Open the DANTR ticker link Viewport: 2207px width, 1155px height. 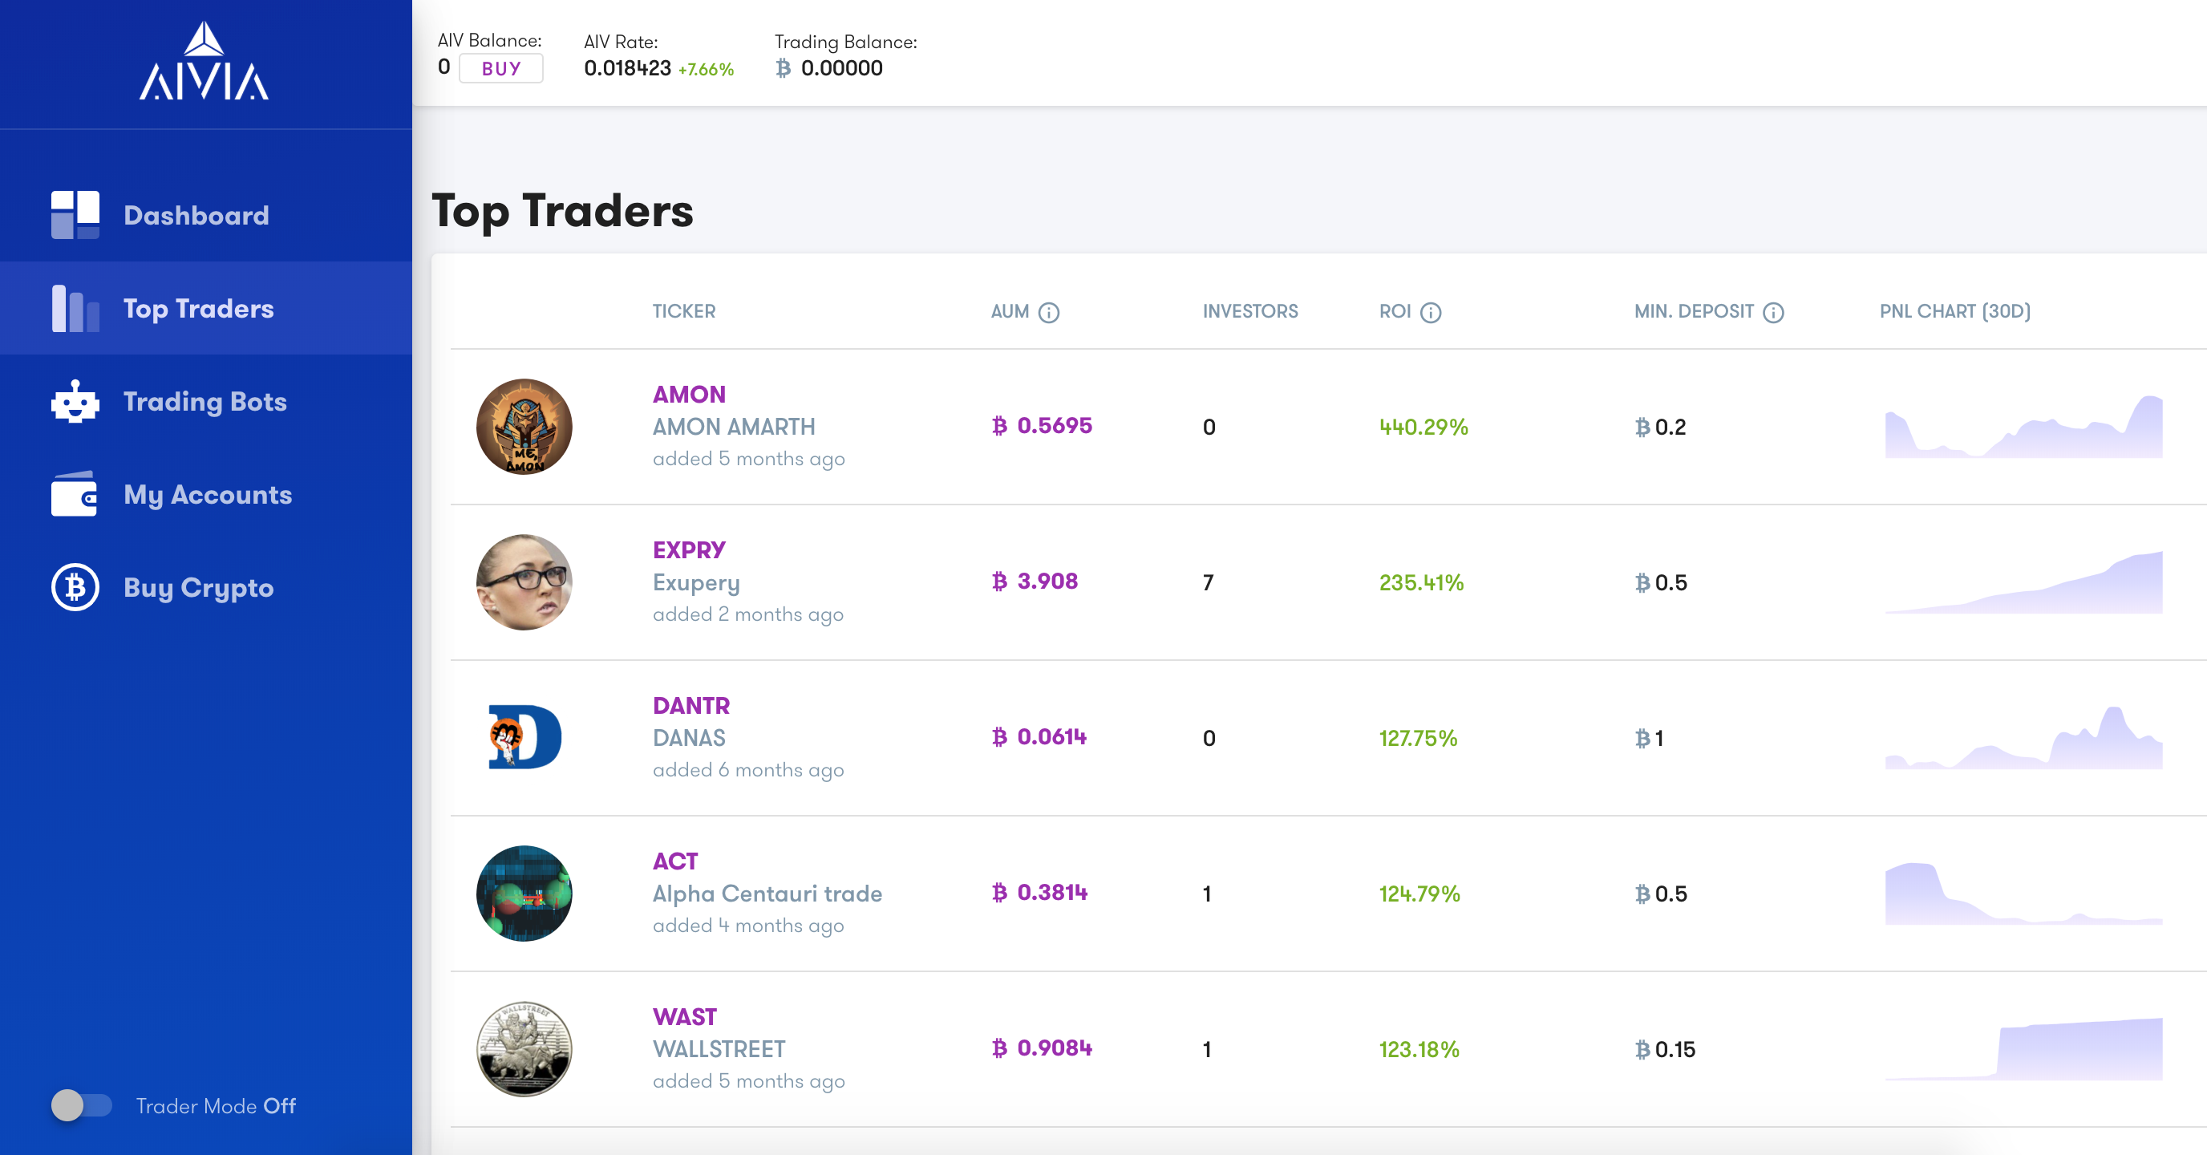(x=691, y=706)
